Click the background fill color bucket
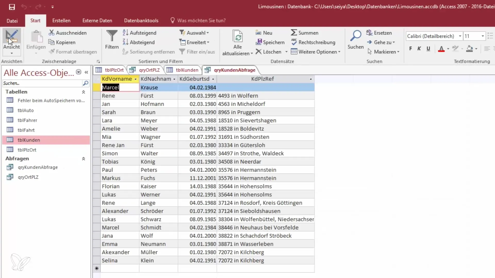This screenshot has height=278, width=495. (470, 48)
